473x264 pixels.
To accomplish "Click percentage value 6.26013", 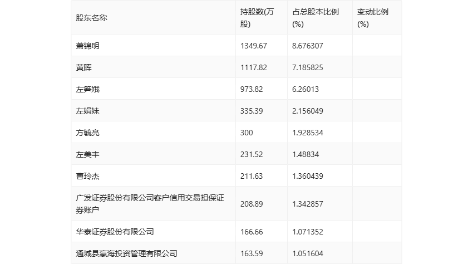I will [x=306, y=89].
